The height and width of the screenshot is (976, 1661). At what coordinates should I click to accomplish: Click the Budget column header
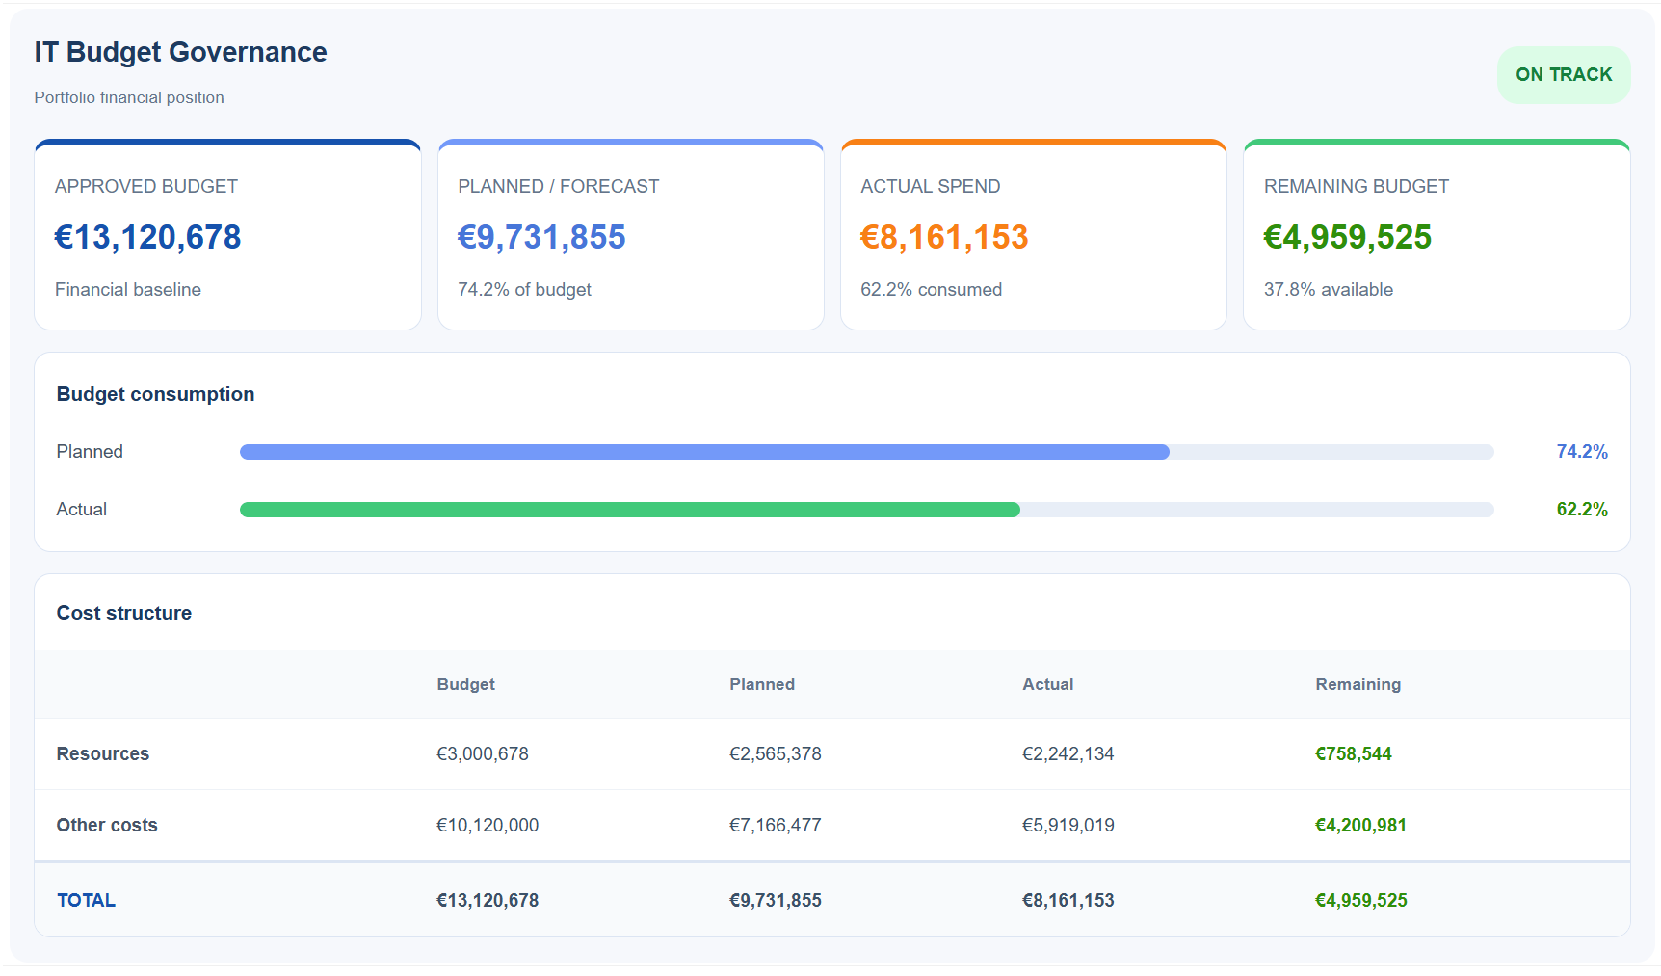(465, 684)
